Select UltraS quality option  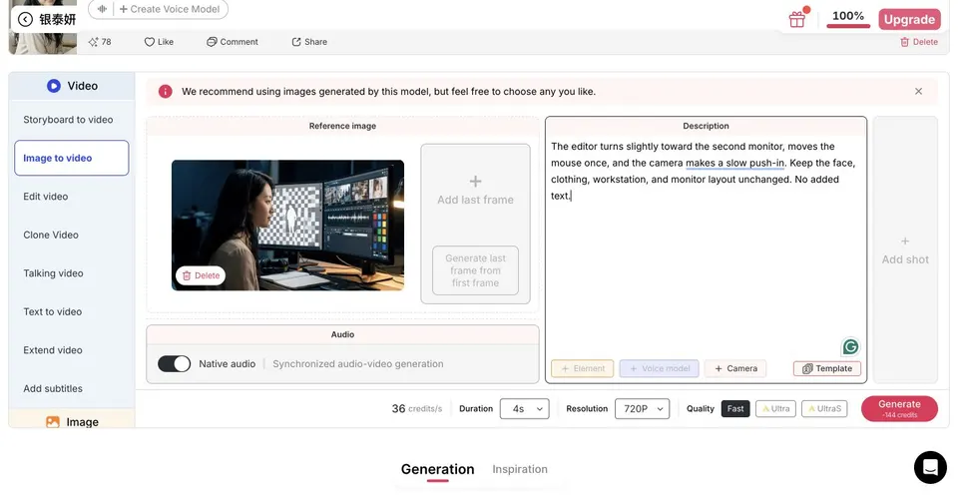tap(824, 409)
